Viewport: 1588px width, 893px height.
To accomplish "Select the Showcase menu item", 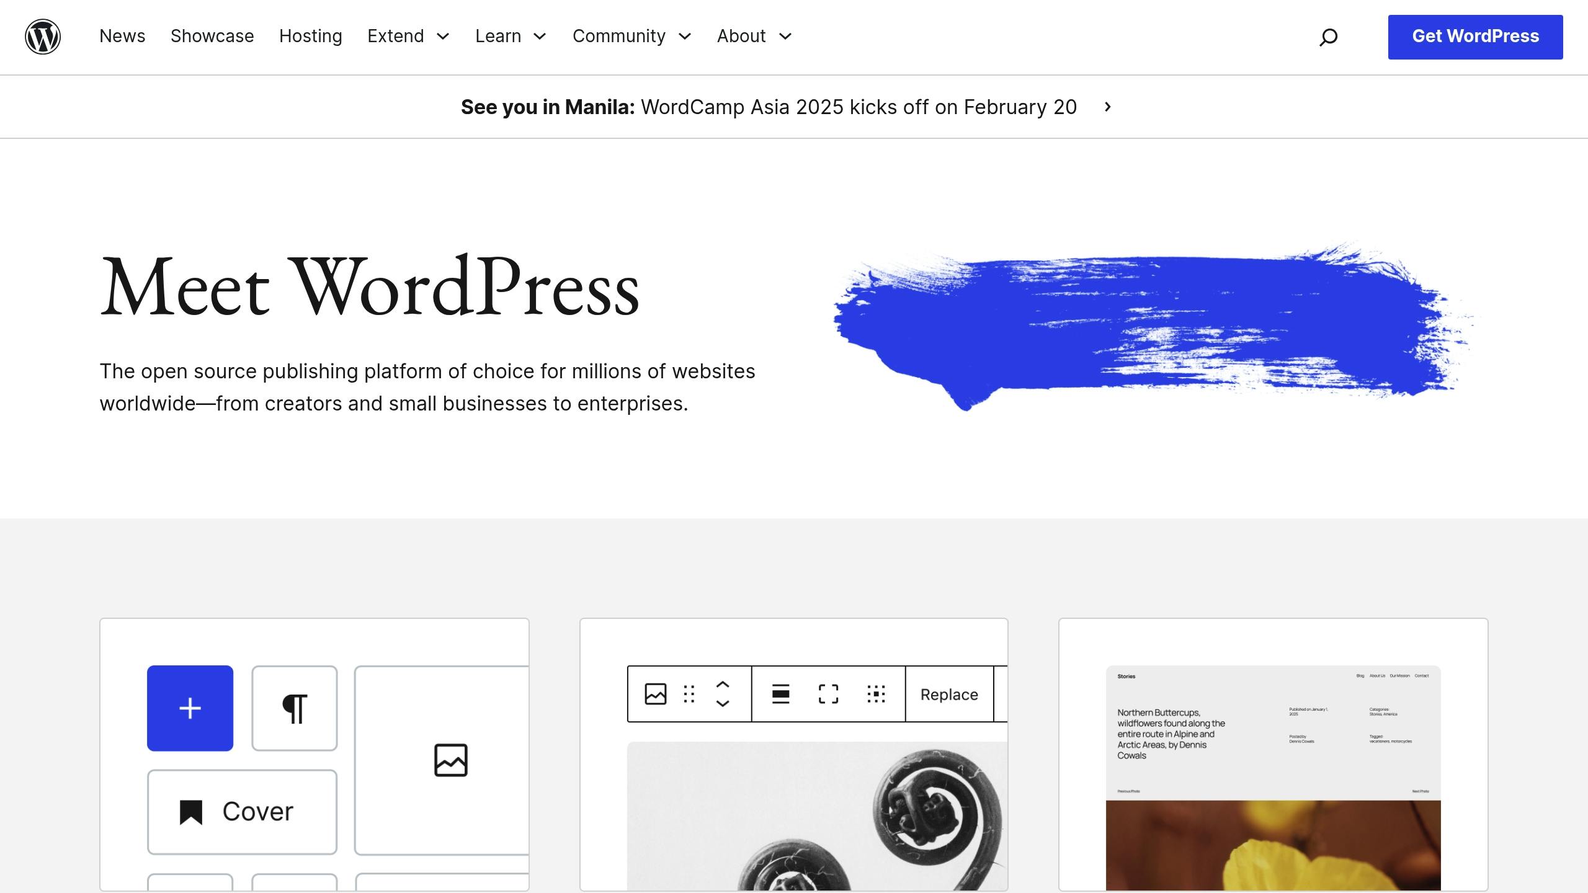I will tap(212, 36).
